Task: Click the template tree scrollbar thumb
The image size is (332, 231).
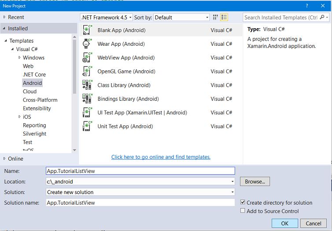Action: point(74,66)
